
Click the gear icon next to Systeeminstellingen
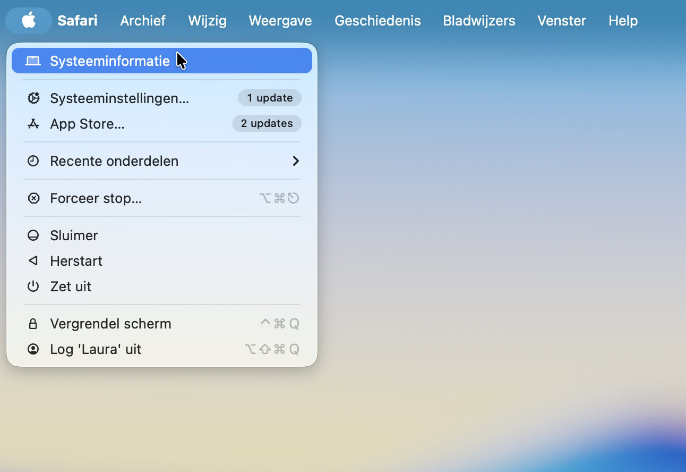(x=33, y=98)
